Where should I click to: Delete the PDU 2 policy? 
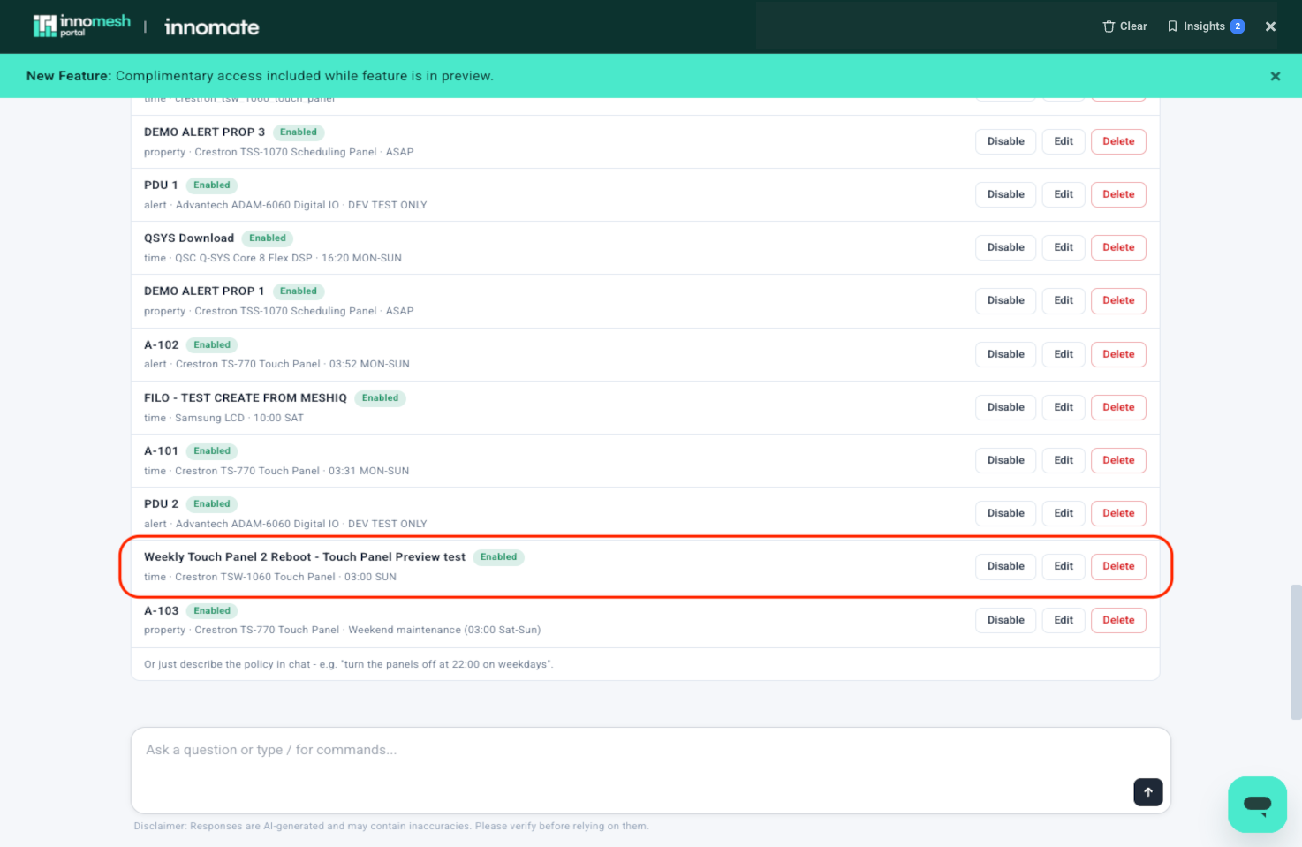click(1118, 513)
